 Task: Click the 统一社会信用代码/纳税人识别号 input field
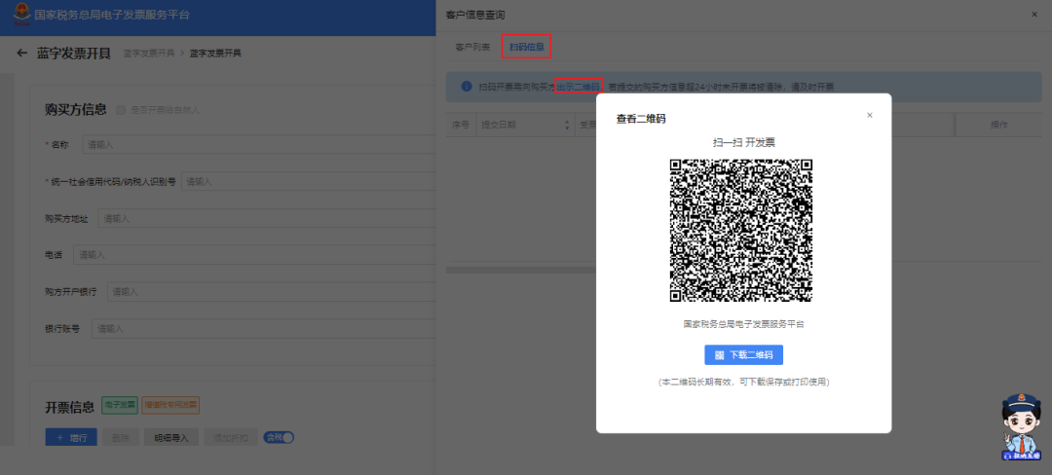pyautogui.click(x=309, y=181)
